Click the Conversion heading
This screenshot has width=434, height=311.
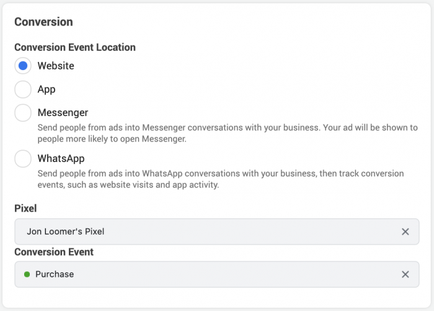[x=44, y=22]
